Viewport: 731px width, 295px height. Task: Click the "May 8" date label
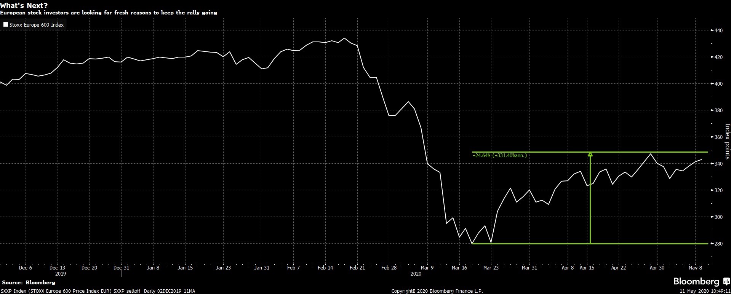[695, 268]
